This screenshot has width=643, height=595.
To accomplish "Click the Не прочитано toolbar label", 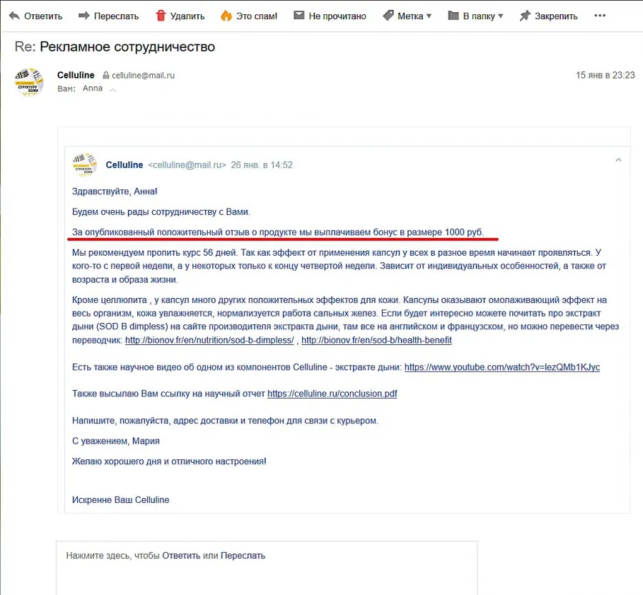I will click(x=337, y=16).
